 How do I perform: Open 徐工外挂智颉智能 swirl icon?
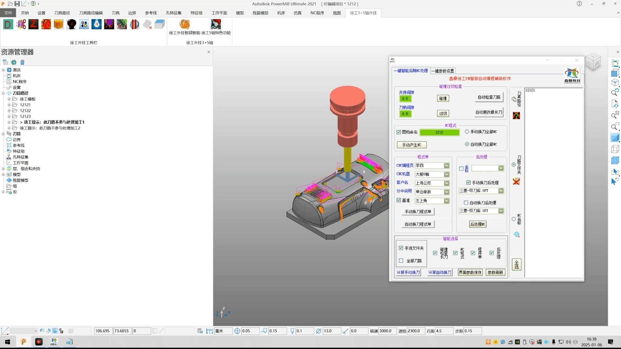(x=185, y=27)
